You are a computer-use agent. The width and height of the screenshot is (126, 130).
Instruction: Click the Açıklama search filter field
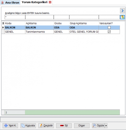[39, 17]
